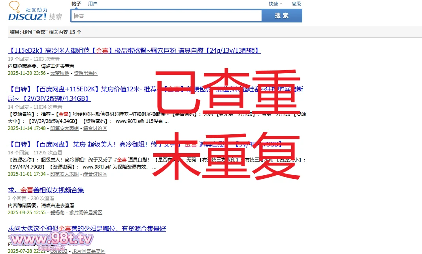Go to 综合讨论区 from the 2025-11-14 post
The image size is (422, 254).
[95, 128]
